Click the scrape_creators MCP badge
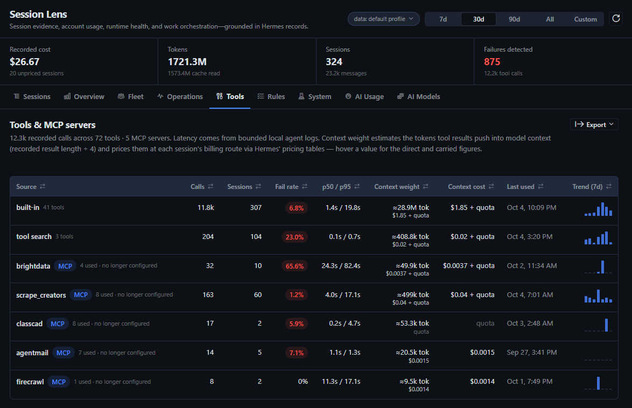Screen dimensions: 632x408 click(81, 295)
